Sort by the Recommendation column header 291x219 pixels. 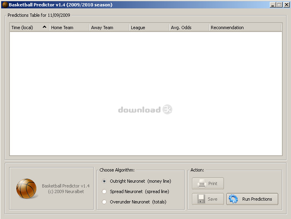pos(245,28)
